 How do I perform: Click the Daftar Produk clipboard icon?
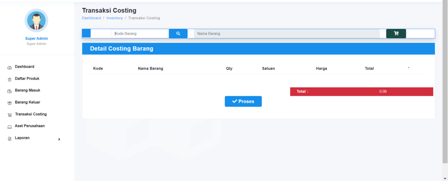[x=9, y=80]
